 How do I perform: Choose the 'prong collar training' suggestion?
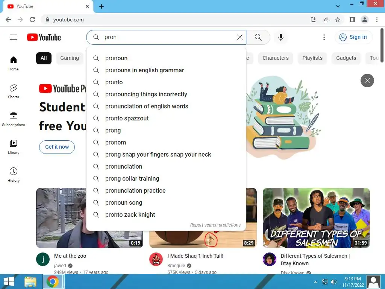(166, 179)
